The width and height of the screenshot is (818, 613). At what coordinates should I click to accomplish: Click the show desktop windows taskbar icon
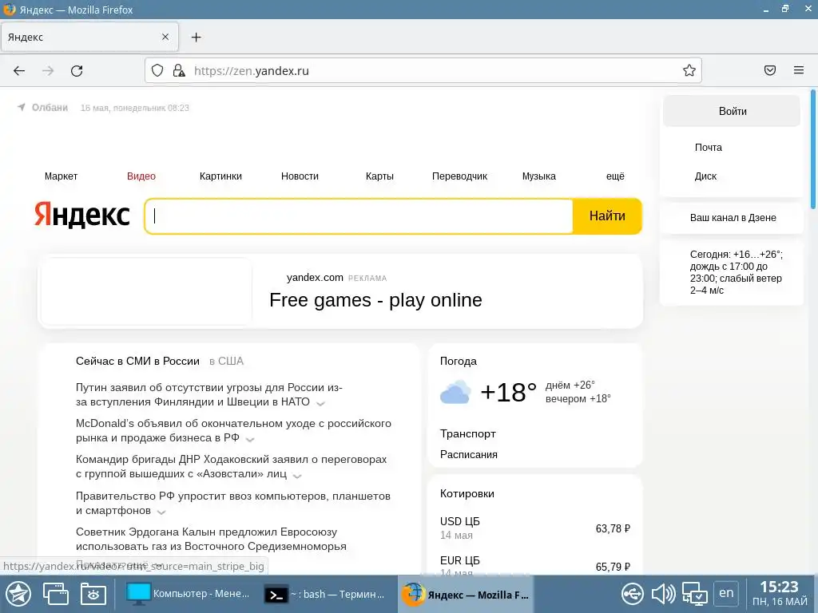click(56, 594)
